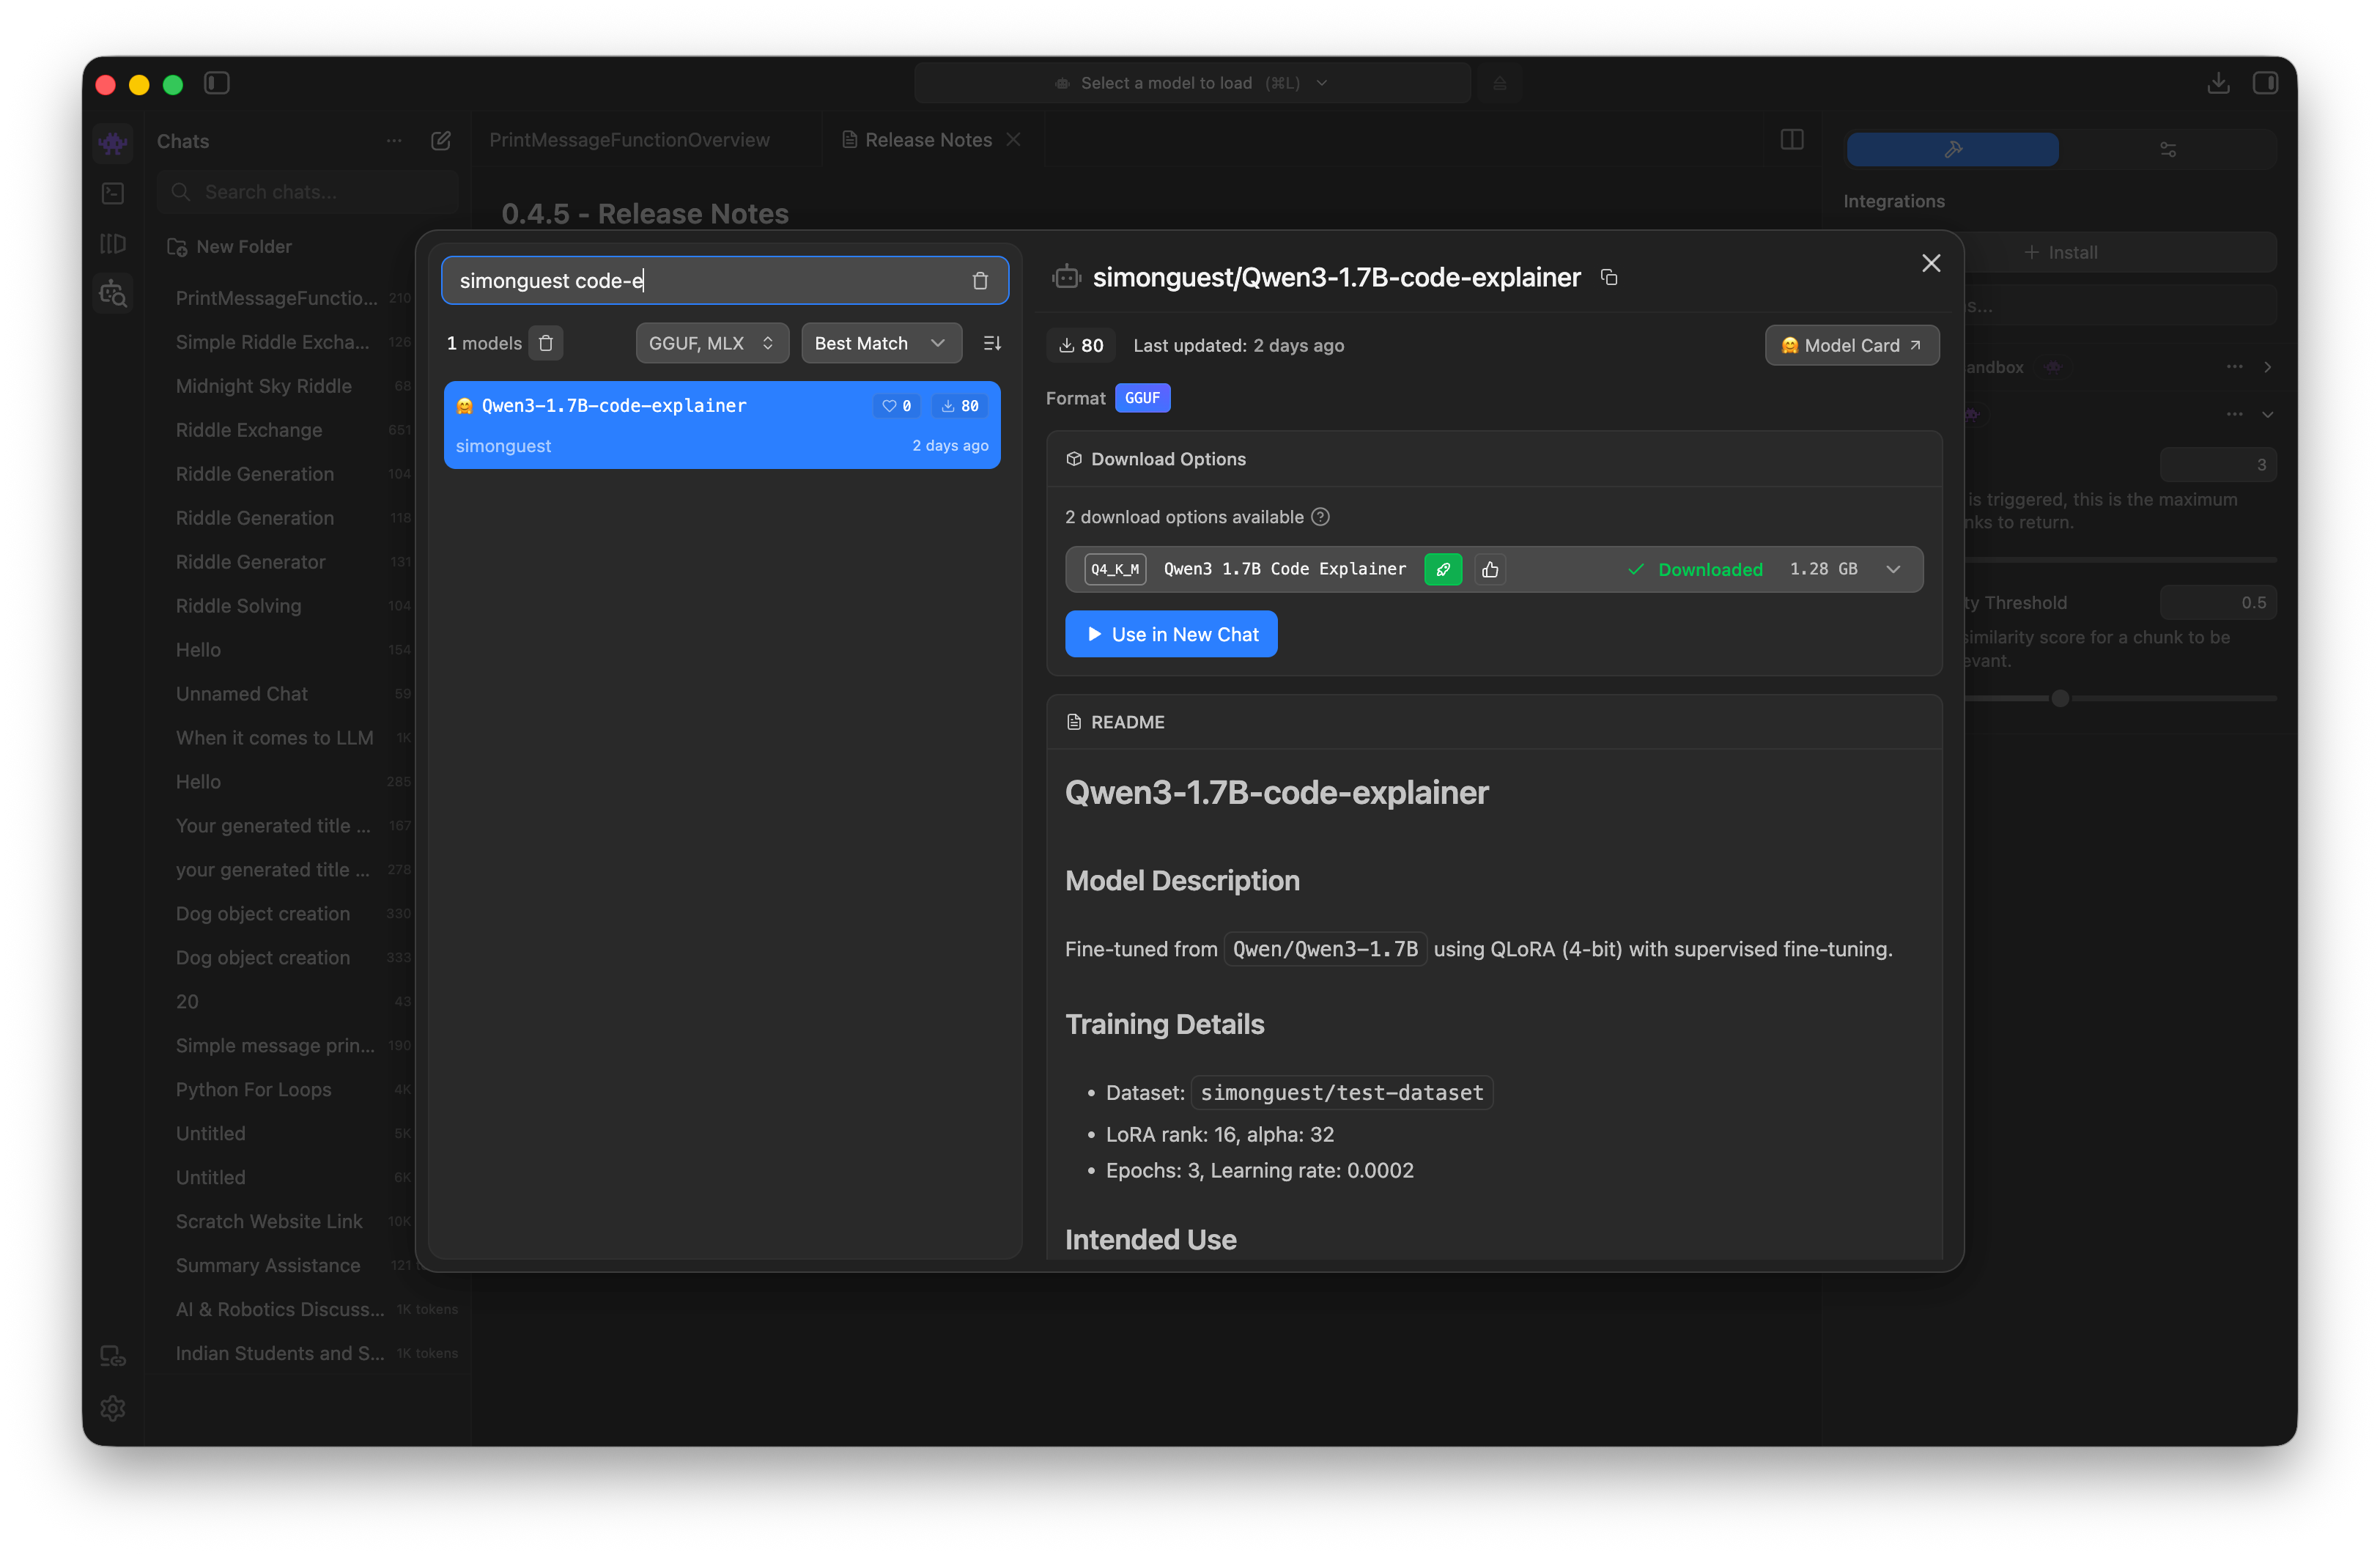
Task: Toggle split view icon near tabs
Action: click(x=1792, y=140)
